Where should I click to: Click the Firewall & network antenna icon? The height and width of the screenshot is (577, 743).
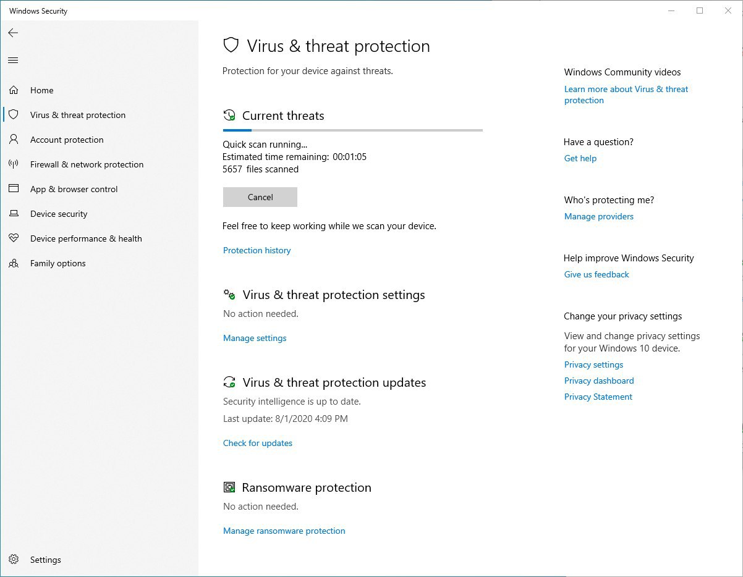point(14,164)
